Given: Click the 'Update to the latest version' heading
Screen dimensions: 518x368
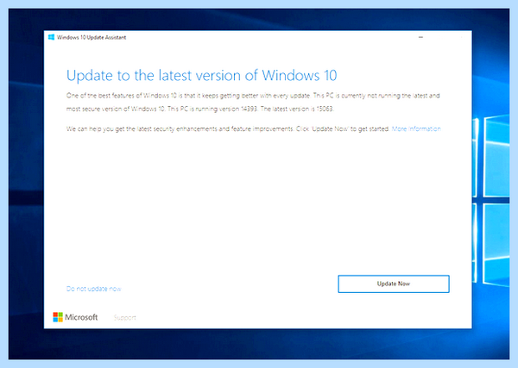Looking at the screenshot, I should click(x=201, y=76).
